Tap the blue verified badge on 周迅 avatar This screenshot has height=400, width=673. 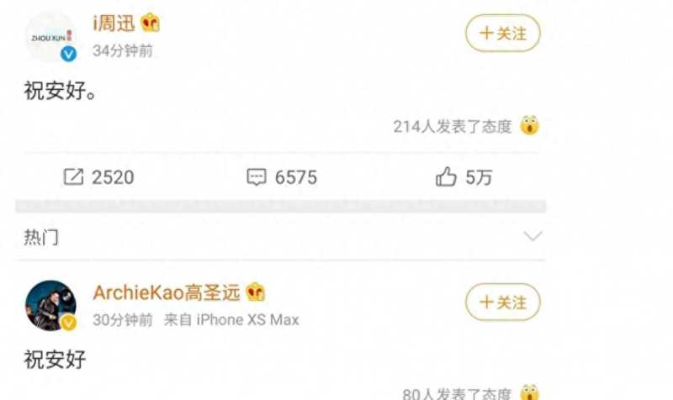pyautogui.click(x=68, y=54)
